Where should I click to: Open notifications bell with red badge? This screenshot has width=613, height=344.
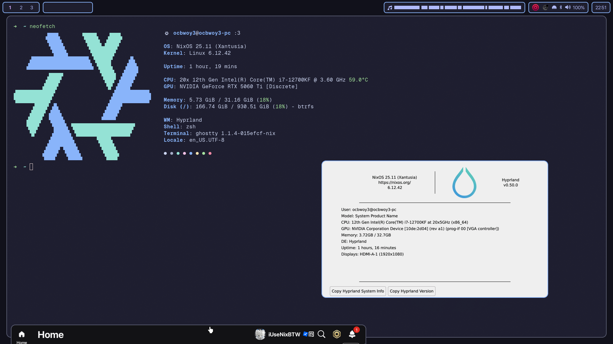tap(352, 334)
